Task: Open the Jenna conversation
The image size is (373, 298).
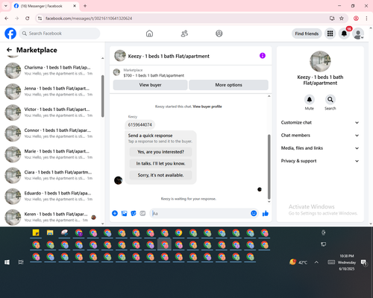Action: tap(51, 92)
